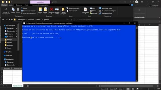Pin to quick access (Anclar al acceso rápido)

click(x=6, y=11)
